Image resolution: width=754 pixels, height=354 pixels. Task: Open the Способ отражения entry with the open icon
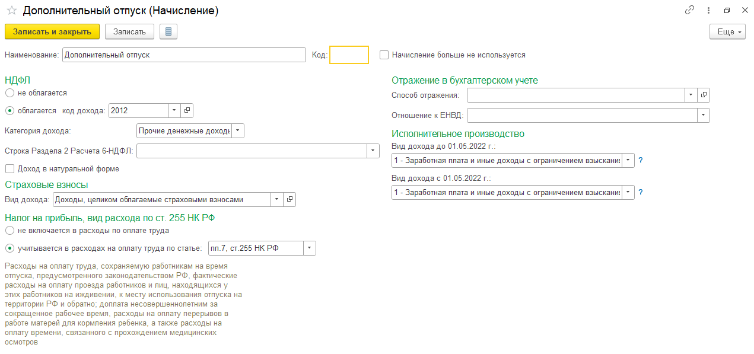(704, 95)
